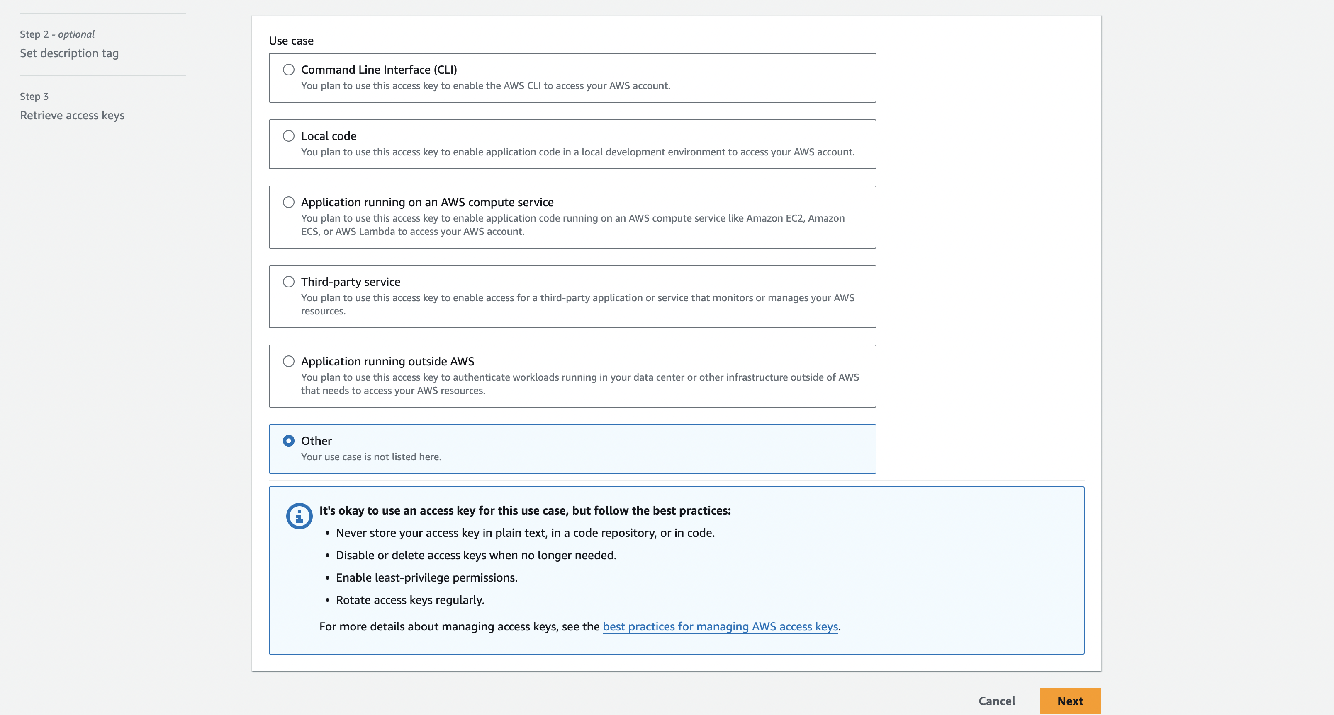Click the Step 2 optional label
1334x715 pixels.
tap(57, 34)
